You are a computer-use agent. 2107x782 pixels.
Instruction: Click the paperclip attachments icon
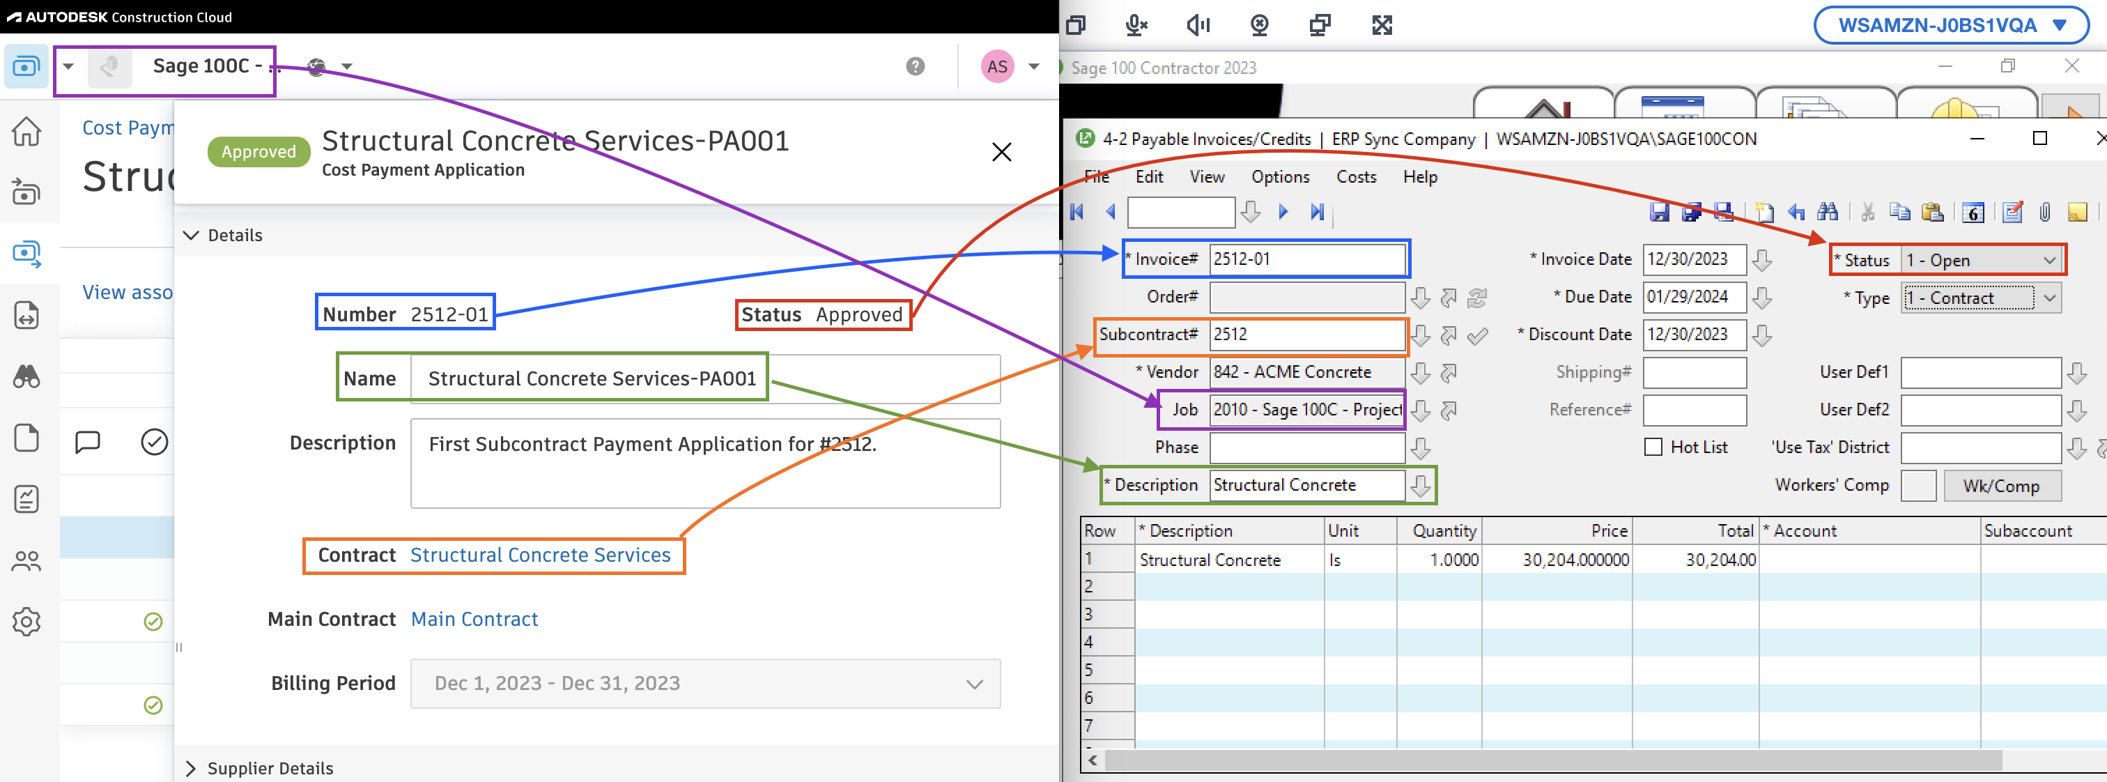tap(2045, 212)
